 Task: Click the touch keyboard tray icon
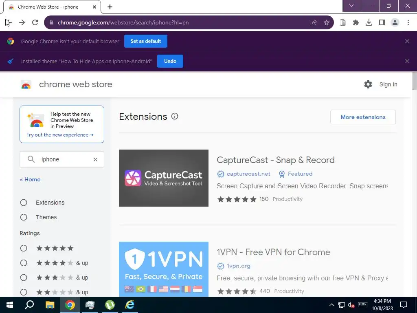point(362,305)
